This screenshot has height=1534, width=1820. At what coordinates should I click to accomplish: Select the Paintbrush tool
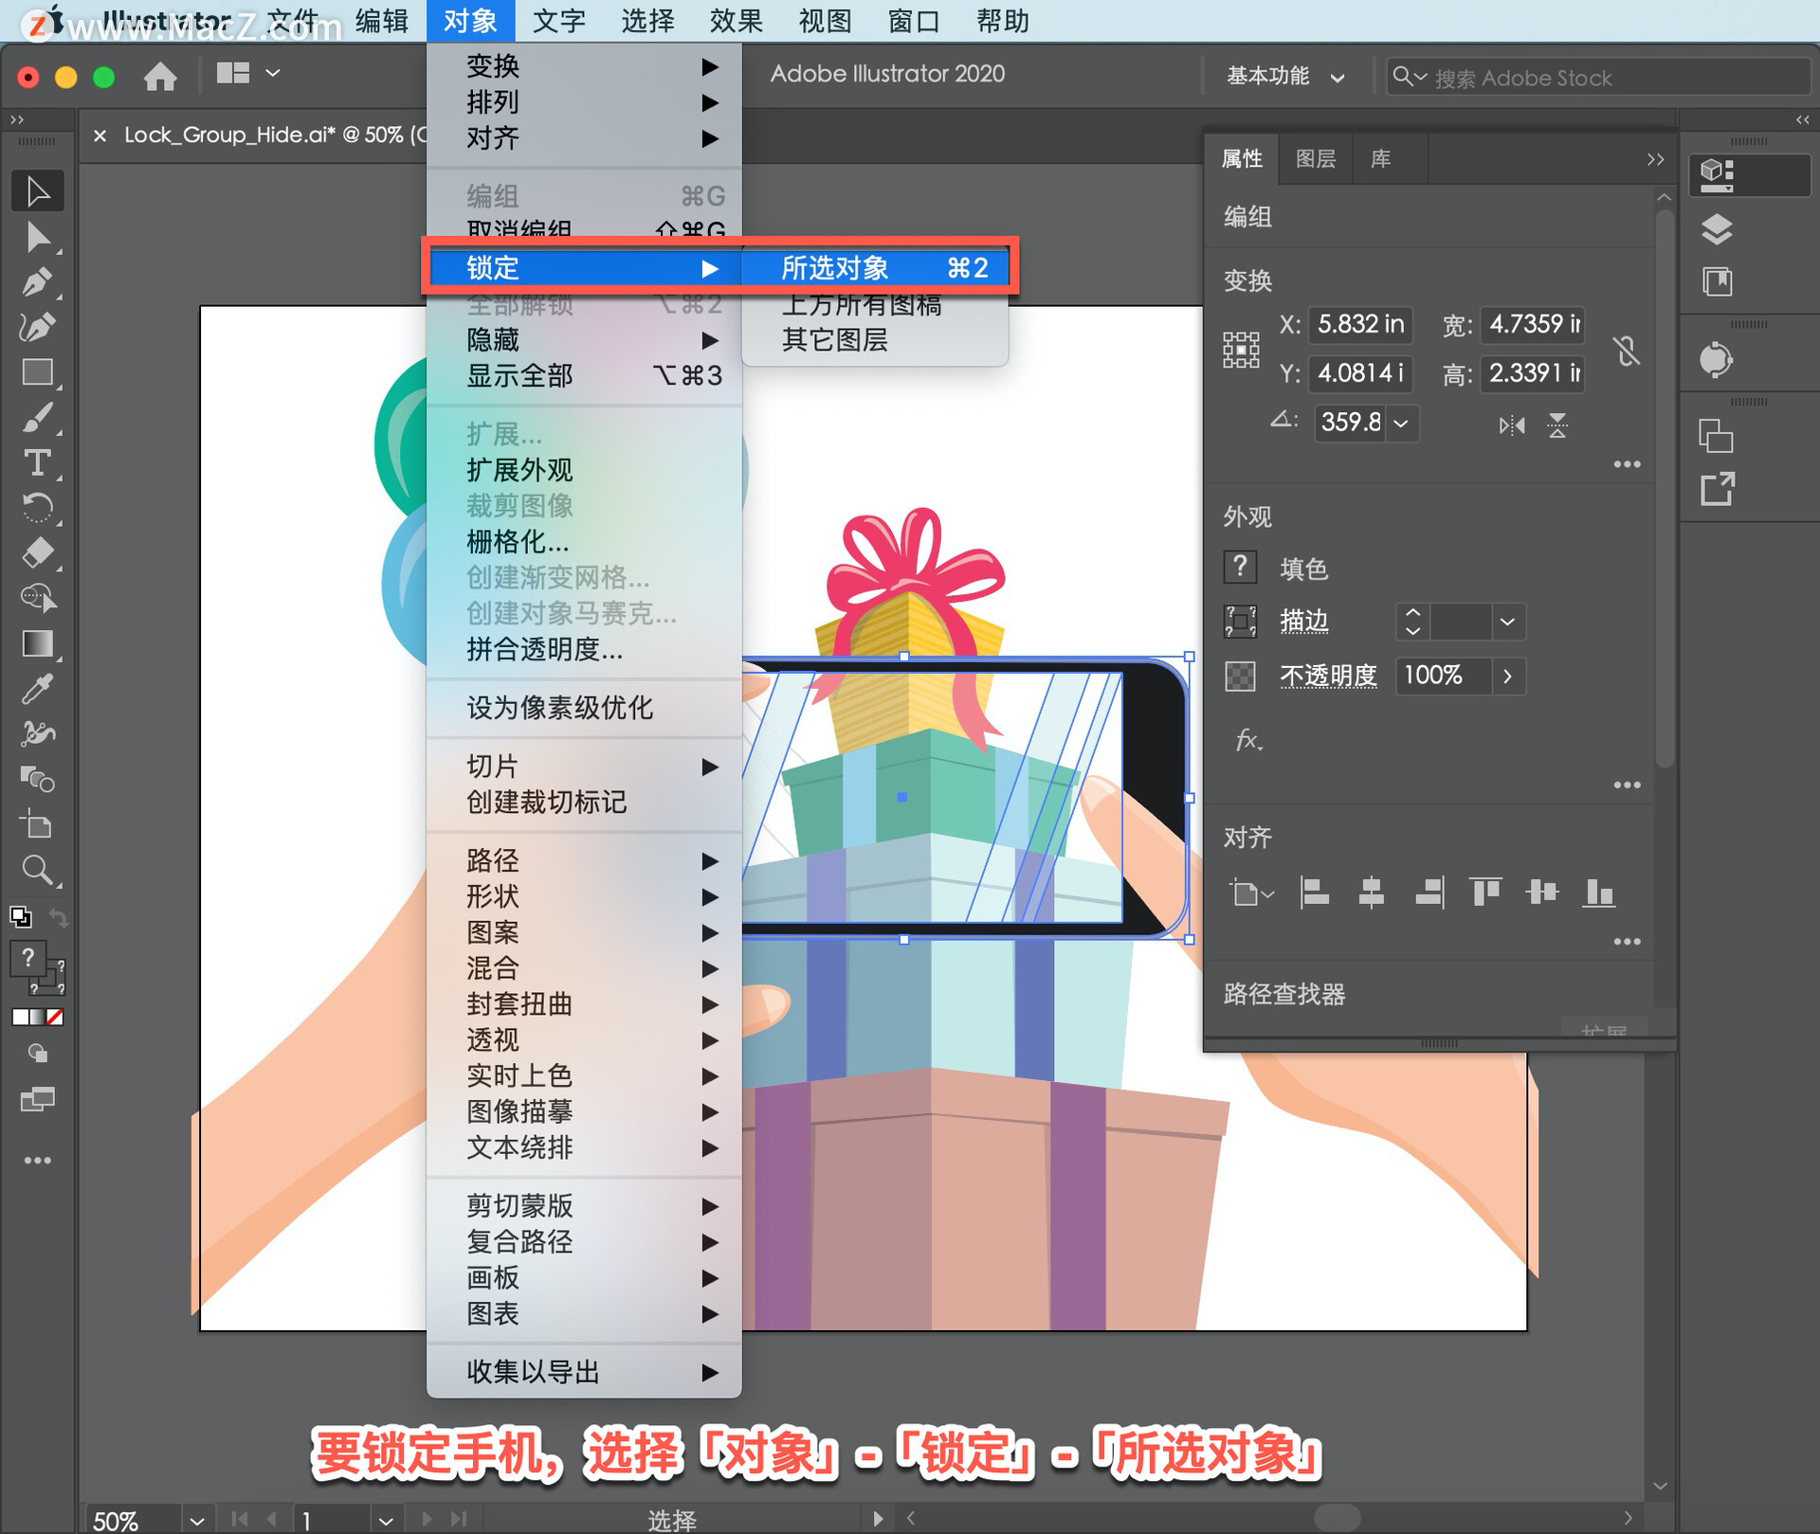tap(38, 418)
